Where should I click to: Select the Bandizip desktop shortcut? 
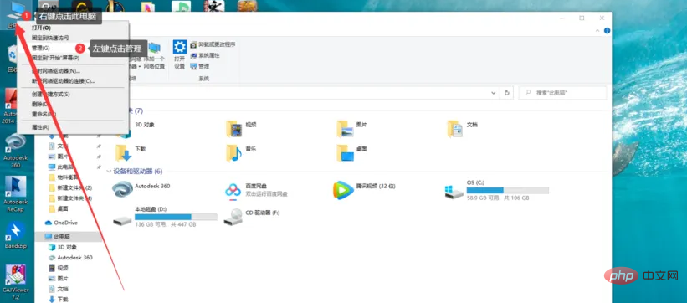(15, 235)
